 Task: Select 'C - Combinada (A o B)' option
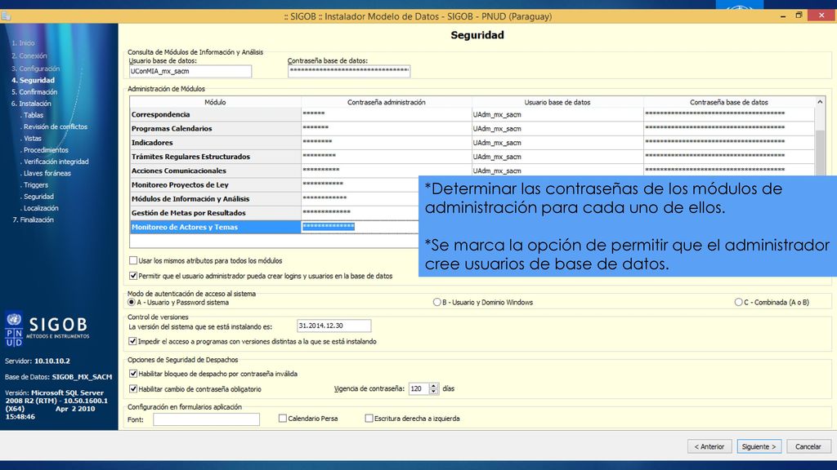click(738, 302)
